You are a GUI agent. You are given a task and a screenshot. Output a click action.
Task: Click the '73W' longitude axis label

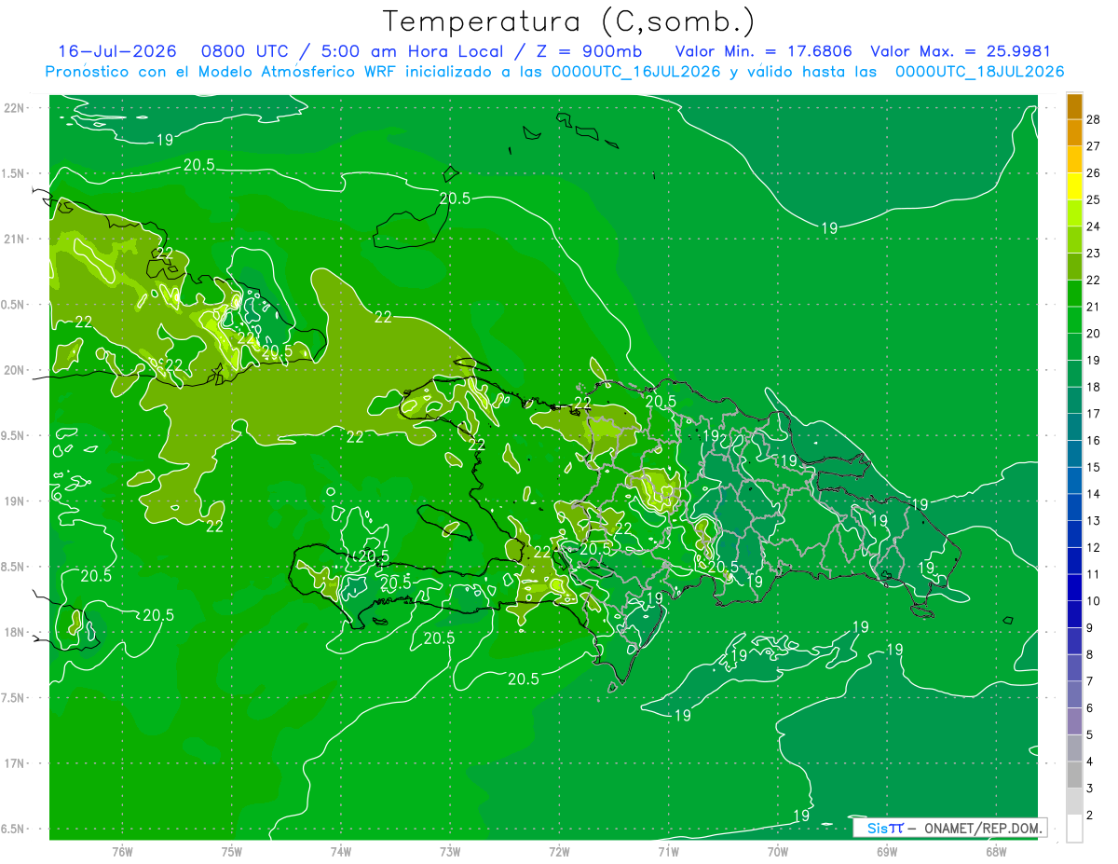click(450, 852)
